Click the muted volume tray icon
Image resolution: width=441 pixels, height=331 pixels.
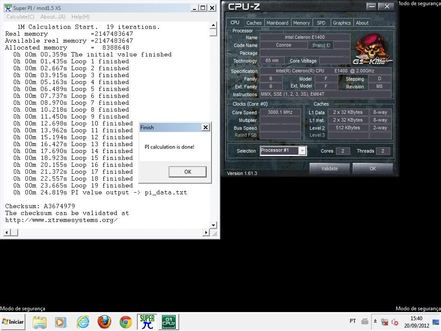pos(394,322)
